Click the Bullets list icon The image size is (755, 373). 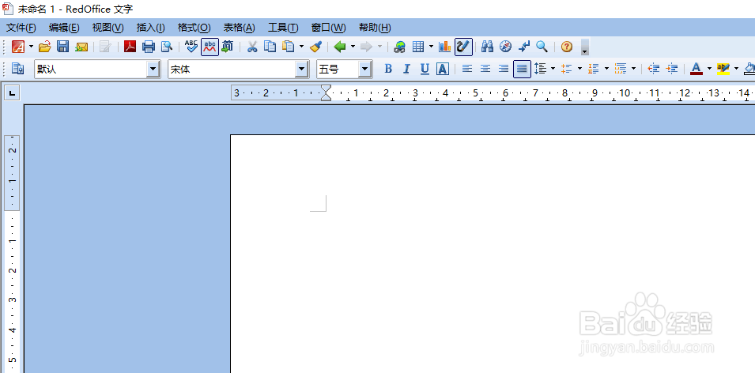[x=567, y=69]
